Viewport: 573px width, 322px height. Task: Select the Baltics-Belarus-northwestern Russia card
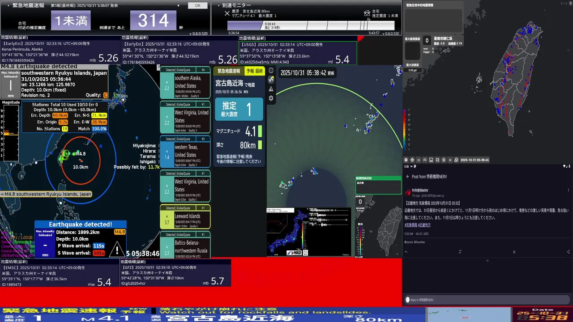click(185, 246)
